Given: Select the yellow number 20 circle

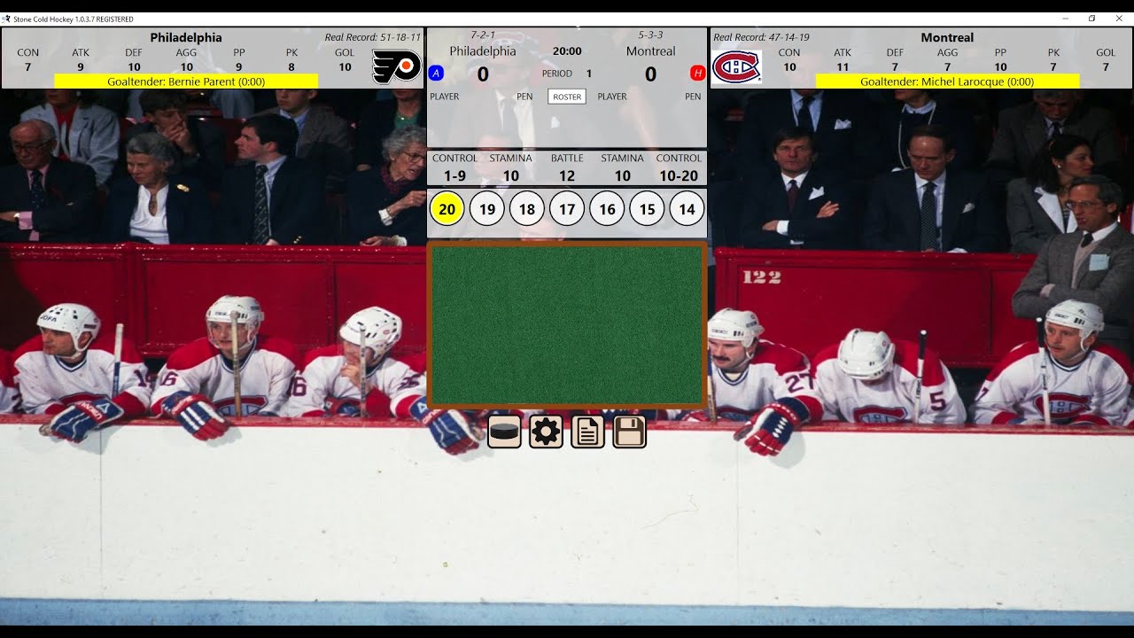Looking at the screenshot, I should (x=447, y=209).
